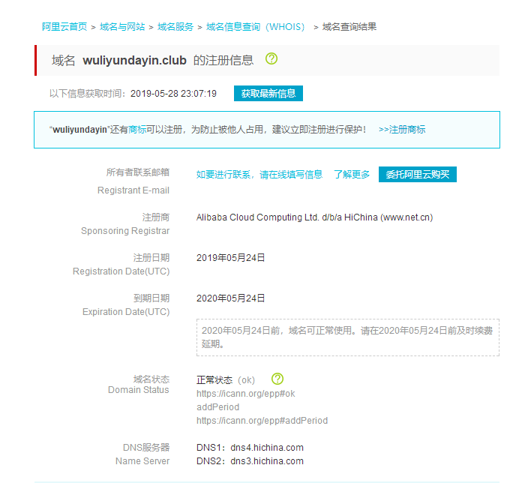The width and height of the screenshot is (510, 483).
Task: Navigate to 域名服务 in the breadcrumb
Action: pyautogui.click(x=175, y=27)
